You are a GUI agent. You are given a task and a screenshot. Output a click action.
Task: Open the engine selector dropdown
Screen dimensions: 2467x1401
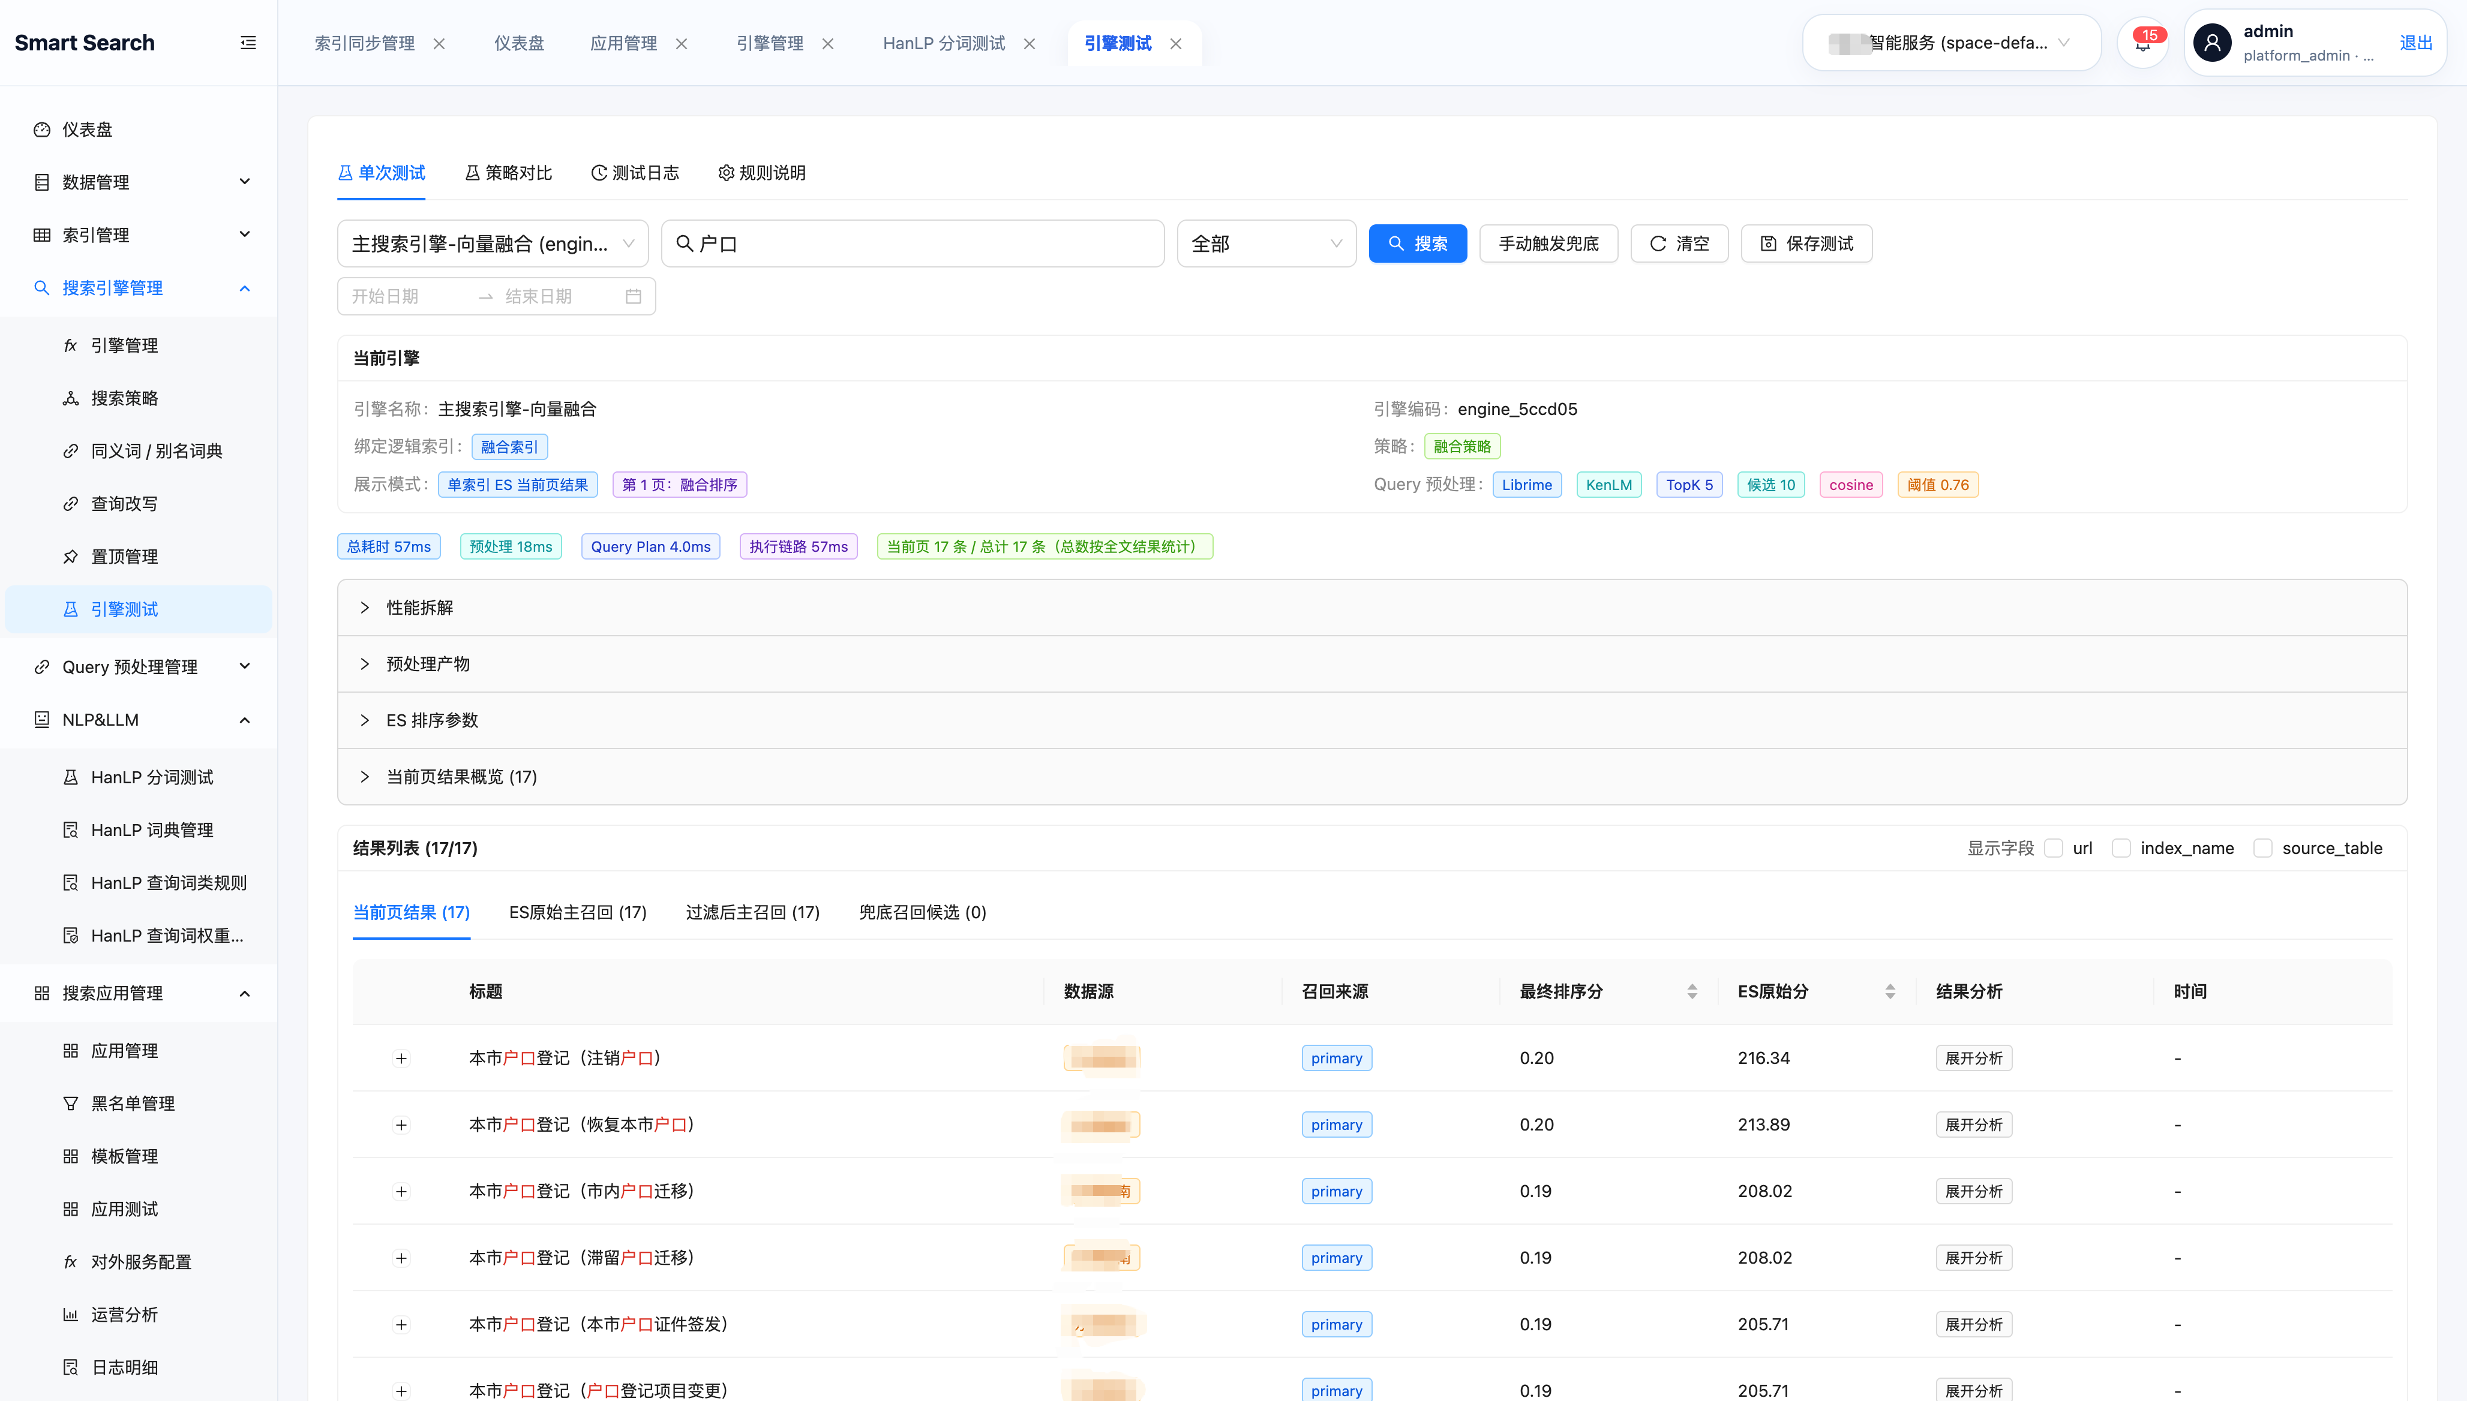(493, 245)
